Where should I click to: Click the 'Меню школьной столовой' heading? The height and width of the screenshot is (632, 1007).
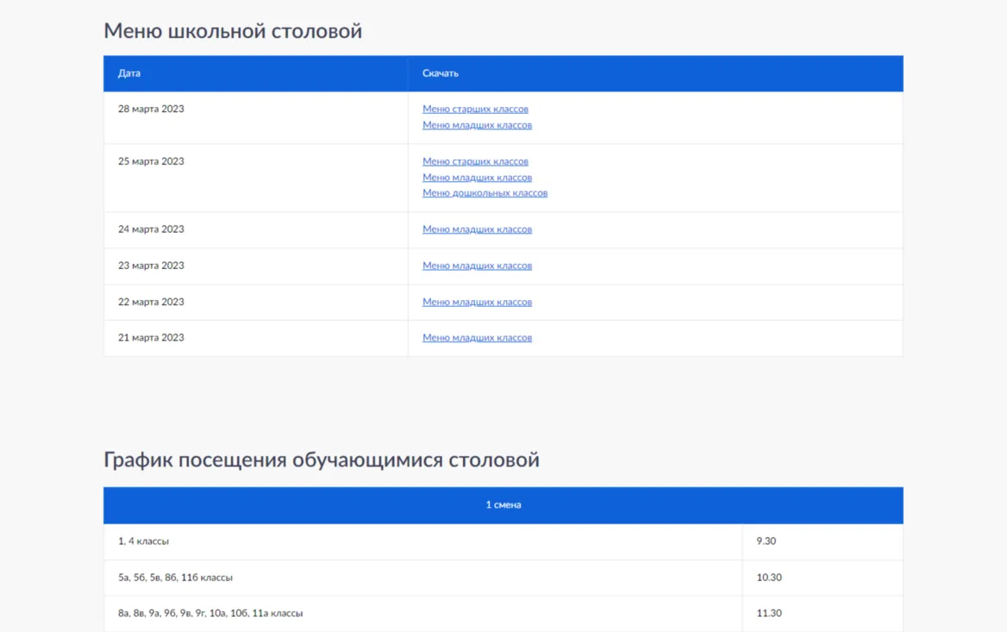(233, 32)
